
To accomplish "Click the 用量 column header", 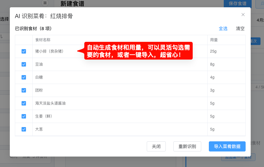I will [x=214, y=40].
